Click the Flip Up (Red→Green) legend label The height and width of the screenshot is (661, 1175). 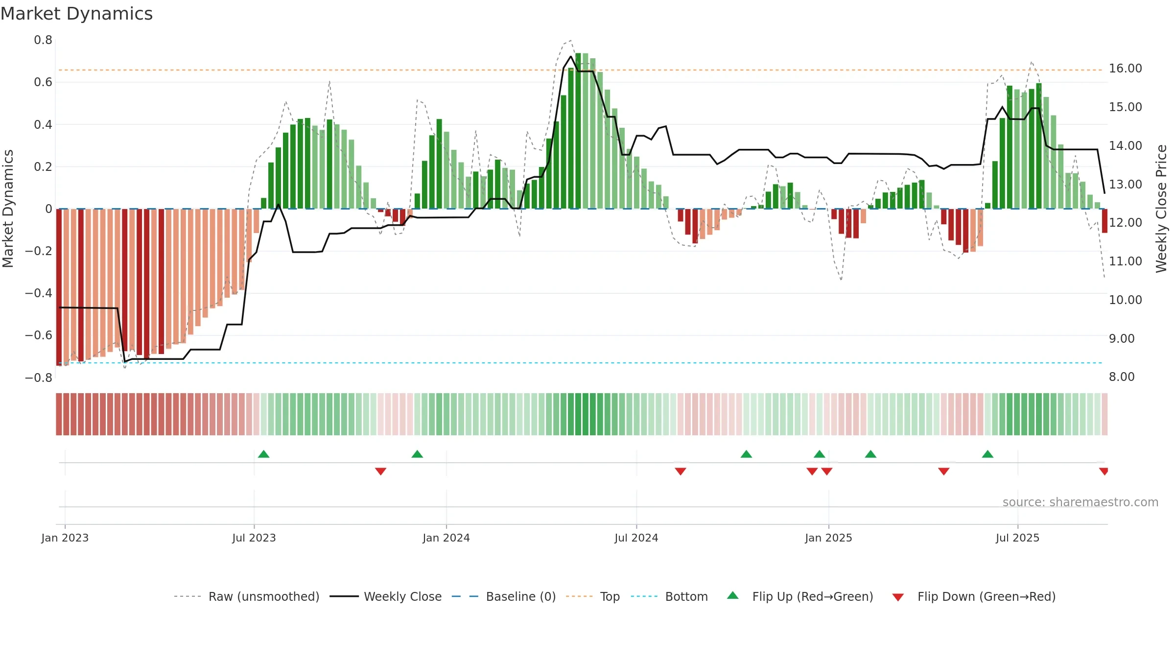tap(813, 596)
